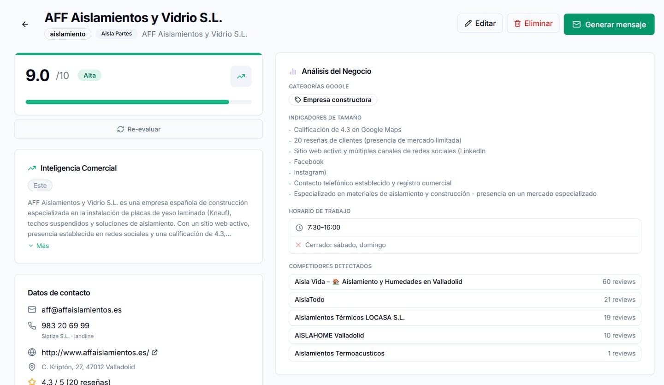Click the trending chart icon in score card
Viewport: 664px width, 385px height.
pyautogui.click(x=241, y=77)
